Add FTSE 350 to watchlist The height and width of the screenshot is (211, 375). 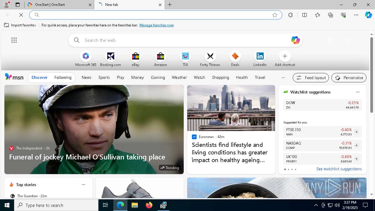click(x=356, y=132)
